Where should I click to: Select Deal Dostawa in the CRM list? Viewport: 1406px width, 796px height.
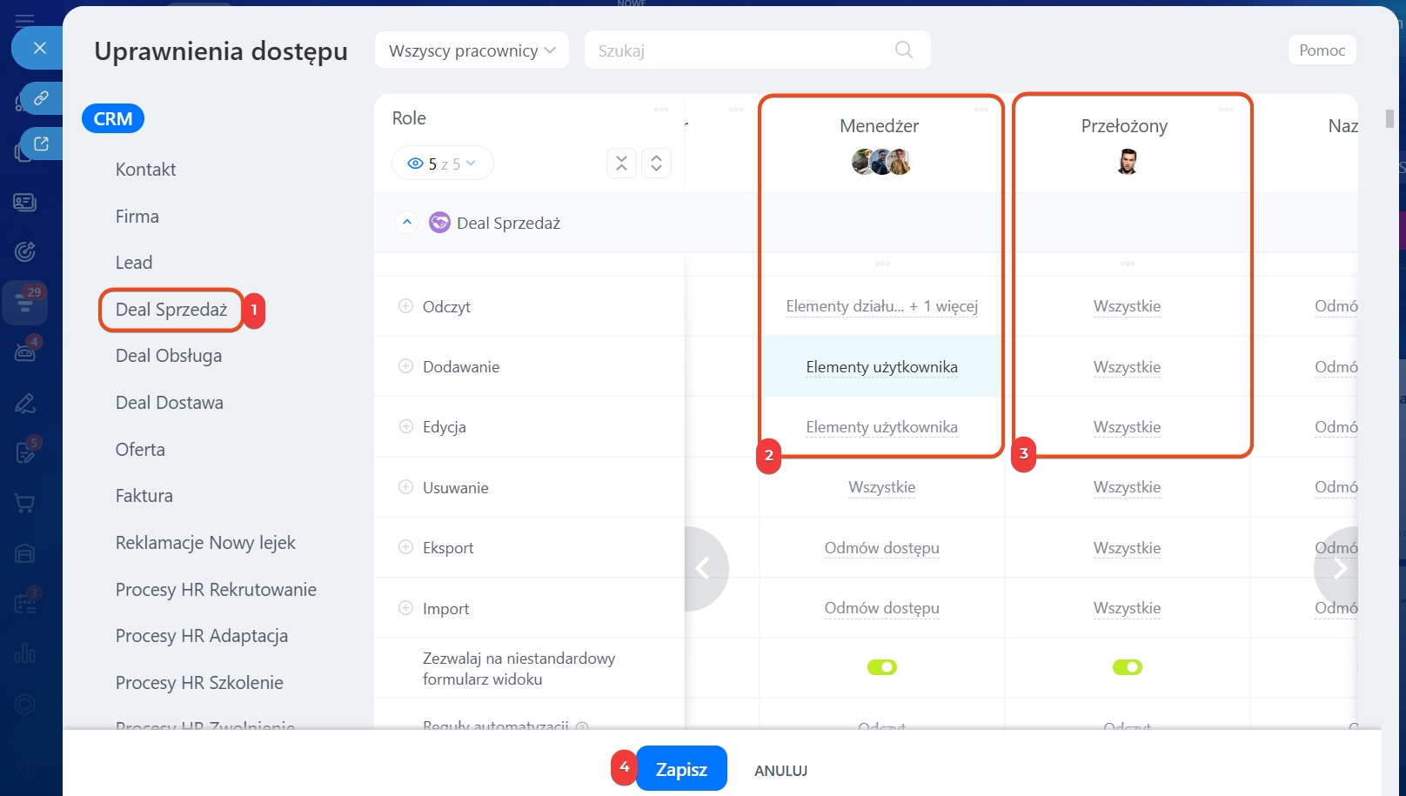tap(170, 403)
